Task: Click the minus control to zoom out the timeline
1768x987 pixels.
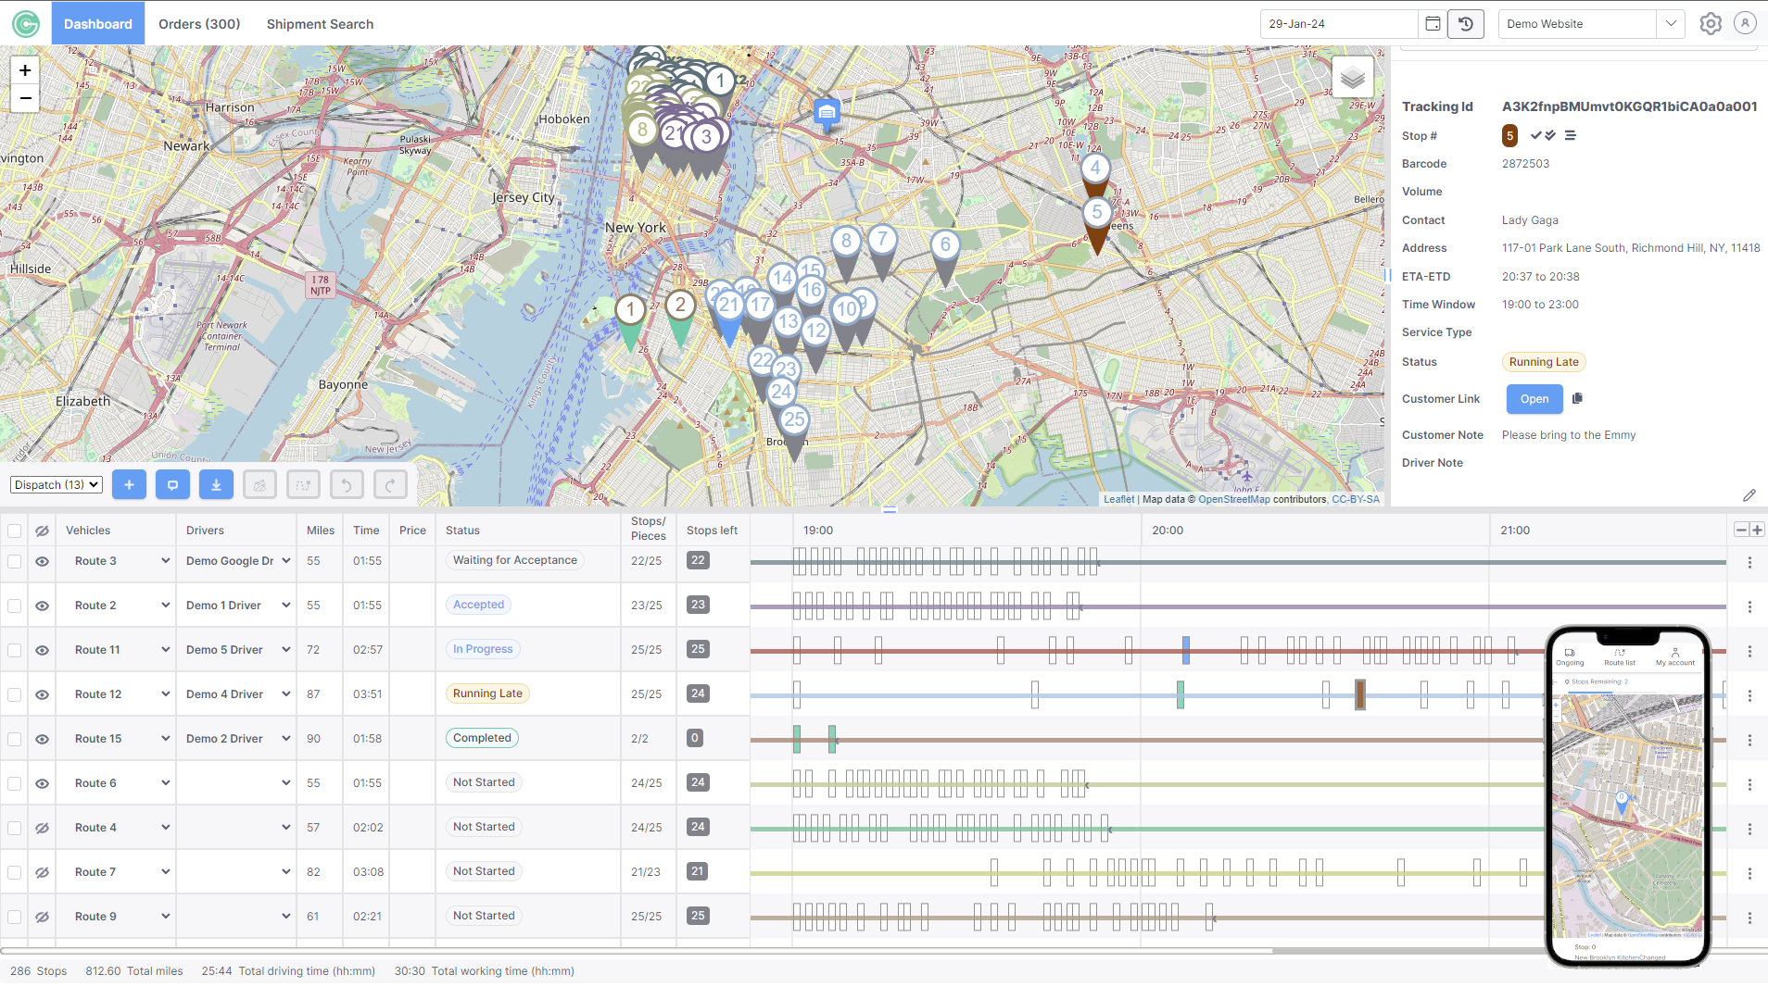Action: click(x=1740, y=530)
